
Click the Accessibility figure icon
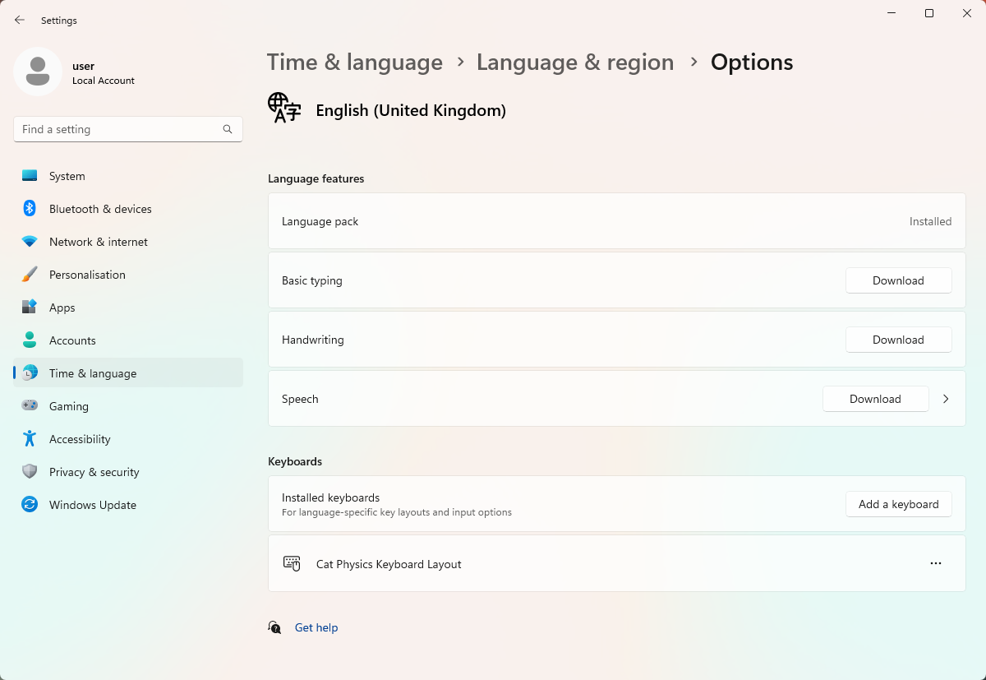coord(30,439)
